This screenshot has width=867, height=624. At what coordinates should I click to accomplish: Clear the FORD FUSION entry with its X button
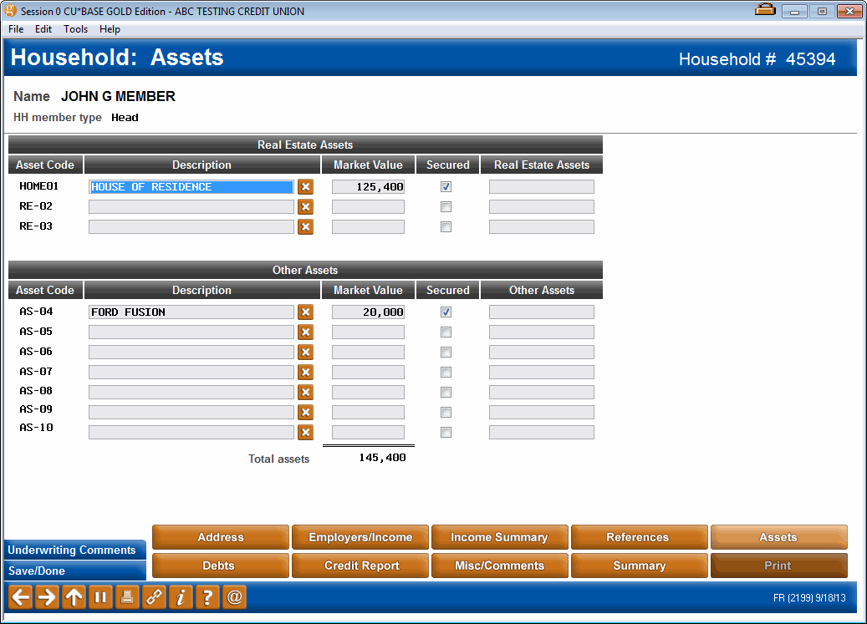pos(305,312)
